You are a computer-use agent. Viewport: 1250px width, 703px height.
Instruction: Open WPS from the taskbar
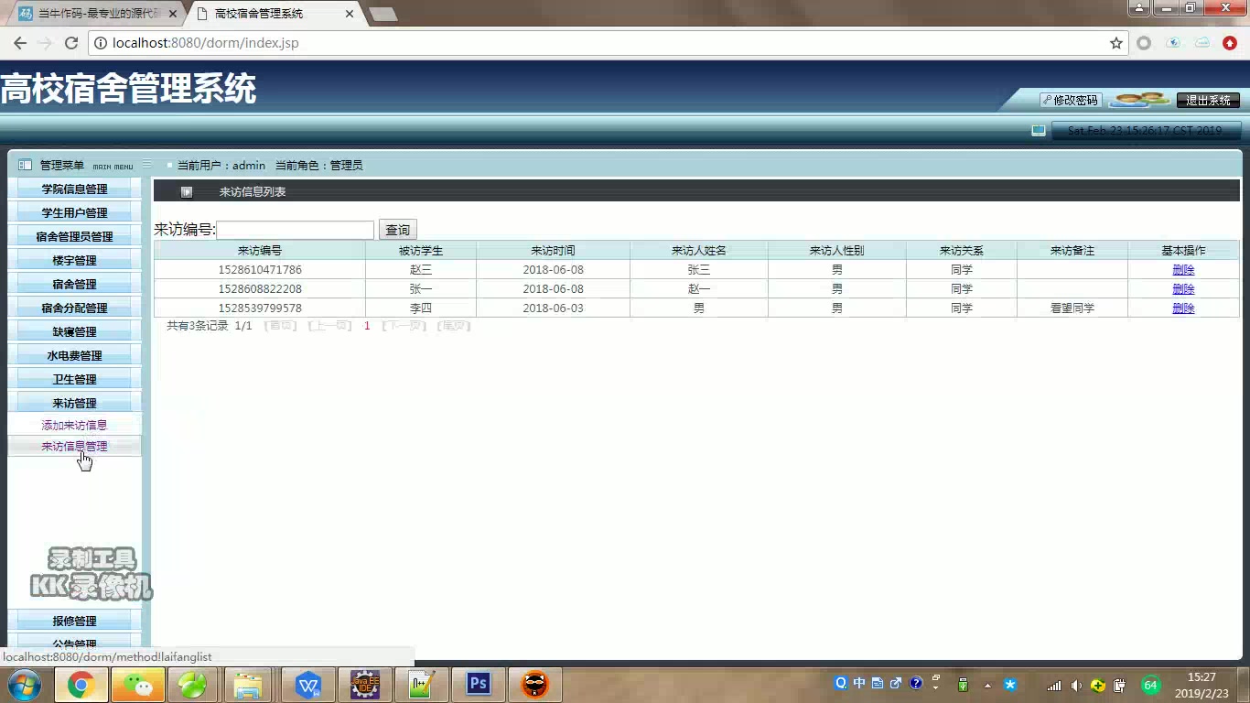(x=308, y=685)
